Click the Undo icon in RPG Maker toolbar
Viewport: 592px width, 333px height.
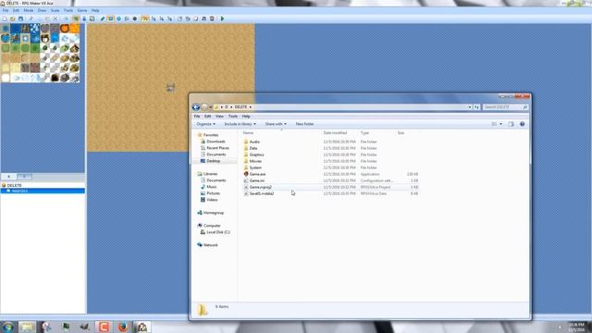[x=66, y=18]
